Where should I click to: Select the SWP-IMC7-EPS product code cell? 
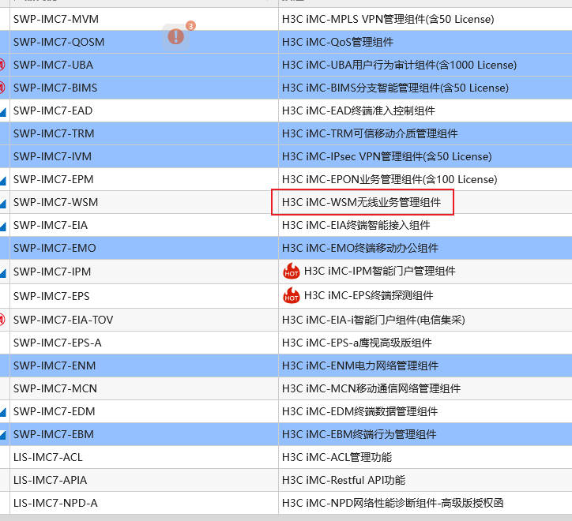[144, 296]
